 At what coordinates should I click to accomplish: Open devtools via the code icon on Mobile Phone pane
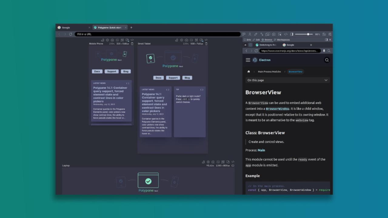pyautogui.click(x=132, y=40)
